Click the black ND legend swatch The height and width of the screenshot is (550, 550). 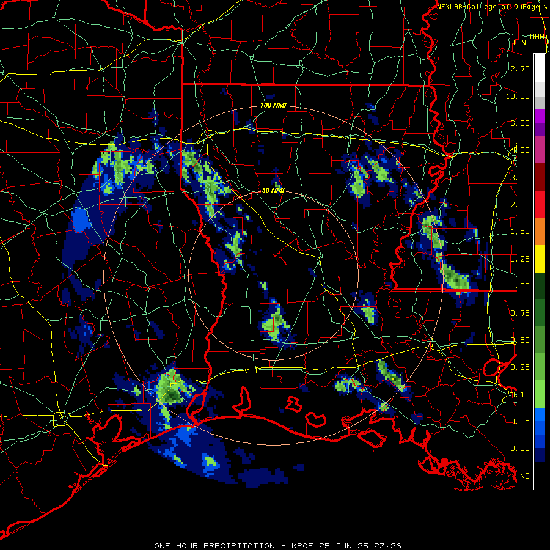(540, 475)
